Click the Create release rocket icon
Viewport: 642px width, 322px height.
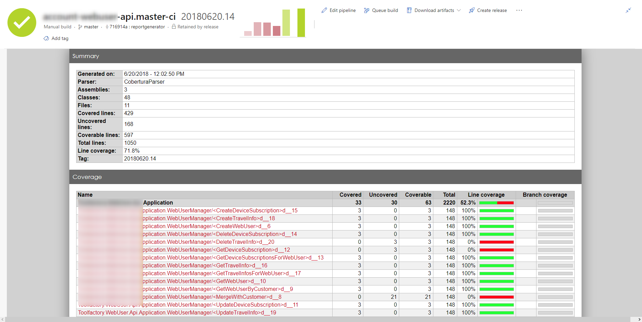tap(472, 10)
